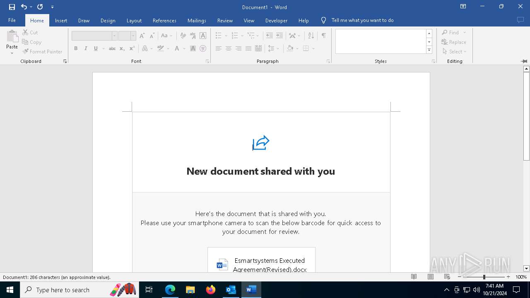The height and width of the screenshot is (298, 530).
Task: Toggle Strikethrough formatting
Action: (x=112, y=48)
